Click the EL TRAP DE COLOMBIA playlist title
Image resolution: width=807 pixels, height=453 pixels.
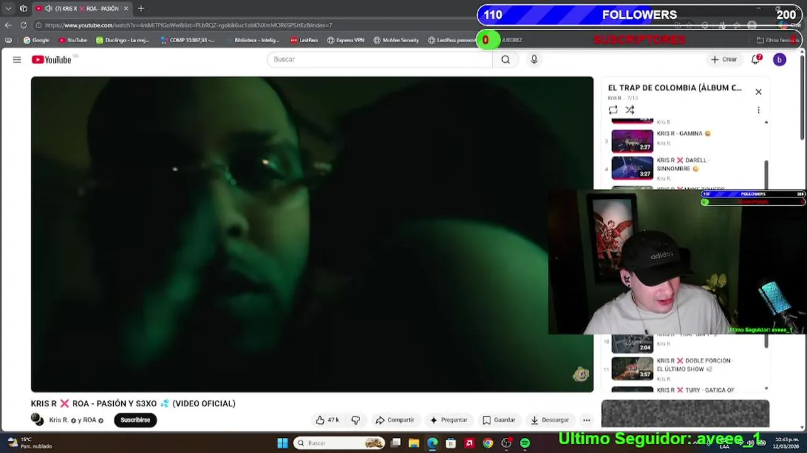[x=674, y=87]
